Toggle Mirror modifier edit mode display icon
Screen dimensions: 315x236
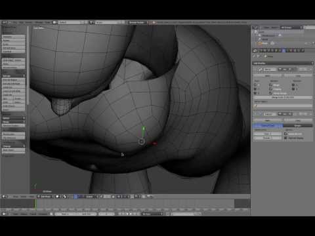point(290,69)
